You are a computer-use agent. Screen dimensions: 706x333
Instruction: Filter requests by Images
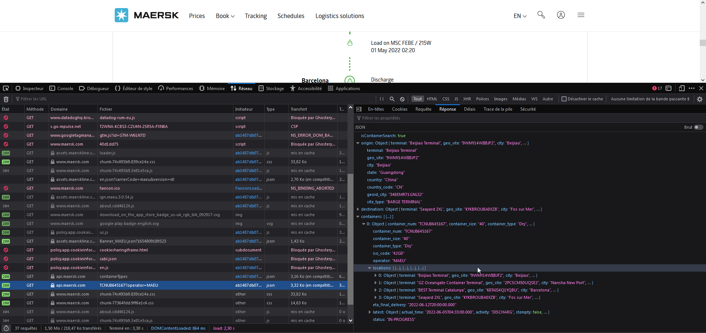point(500,99)
